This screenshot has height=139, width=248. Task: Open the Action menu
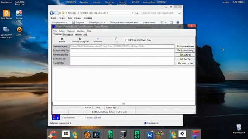tap(62, 31)
